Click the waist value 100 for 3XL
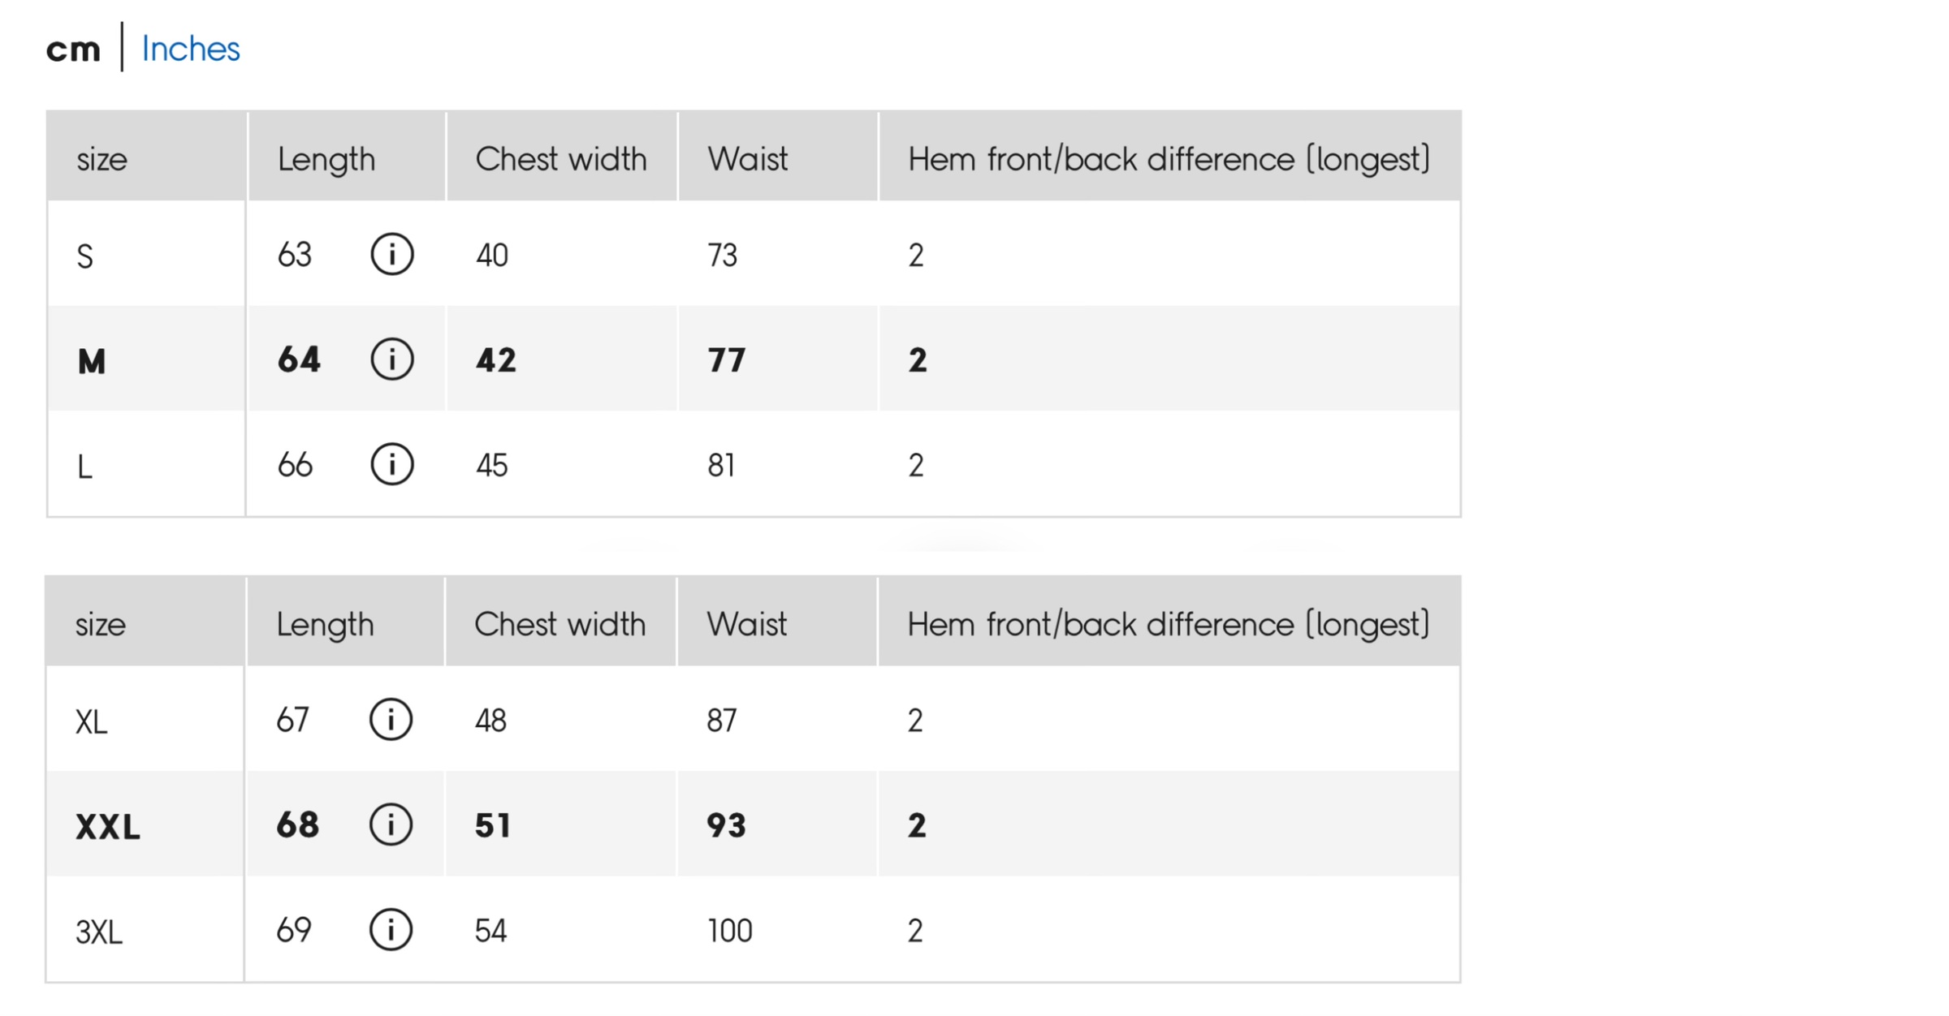This screenshot has width=1949, height=1016. (729, 930)
